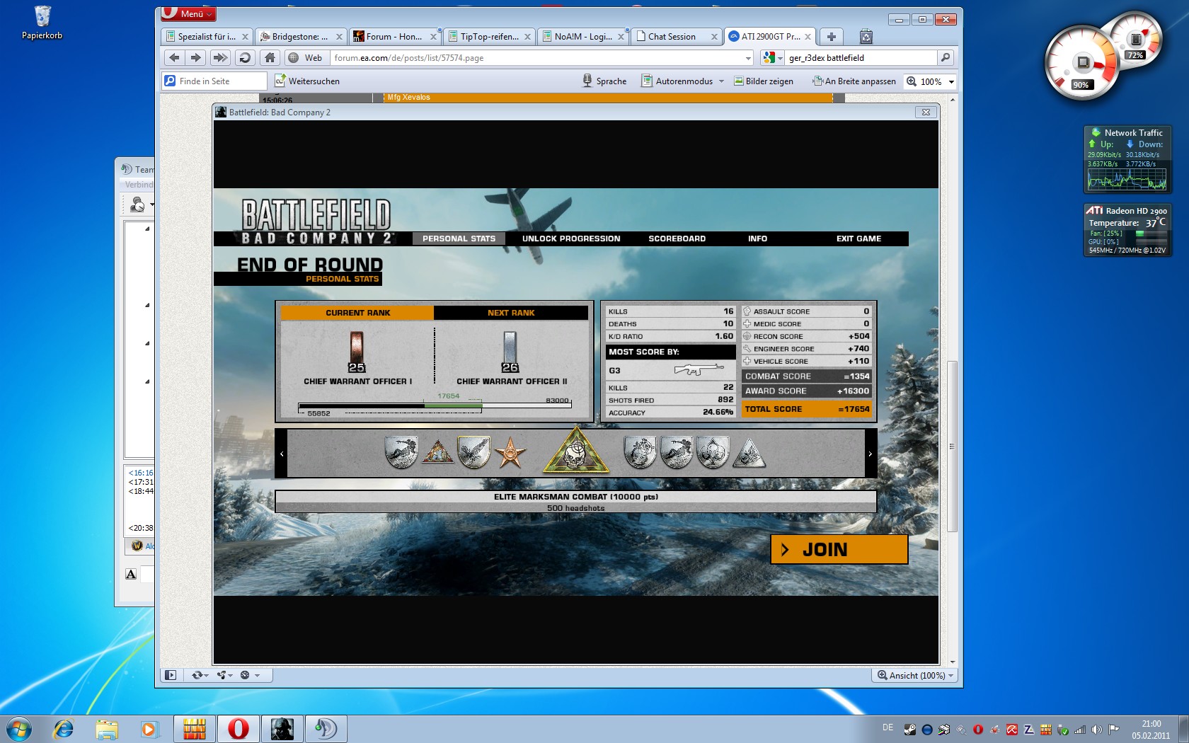Open Windows Explorer from the taskbar
Image resolution: width=1189 pixels, height=743 pixels.
[x=107, y=728]
